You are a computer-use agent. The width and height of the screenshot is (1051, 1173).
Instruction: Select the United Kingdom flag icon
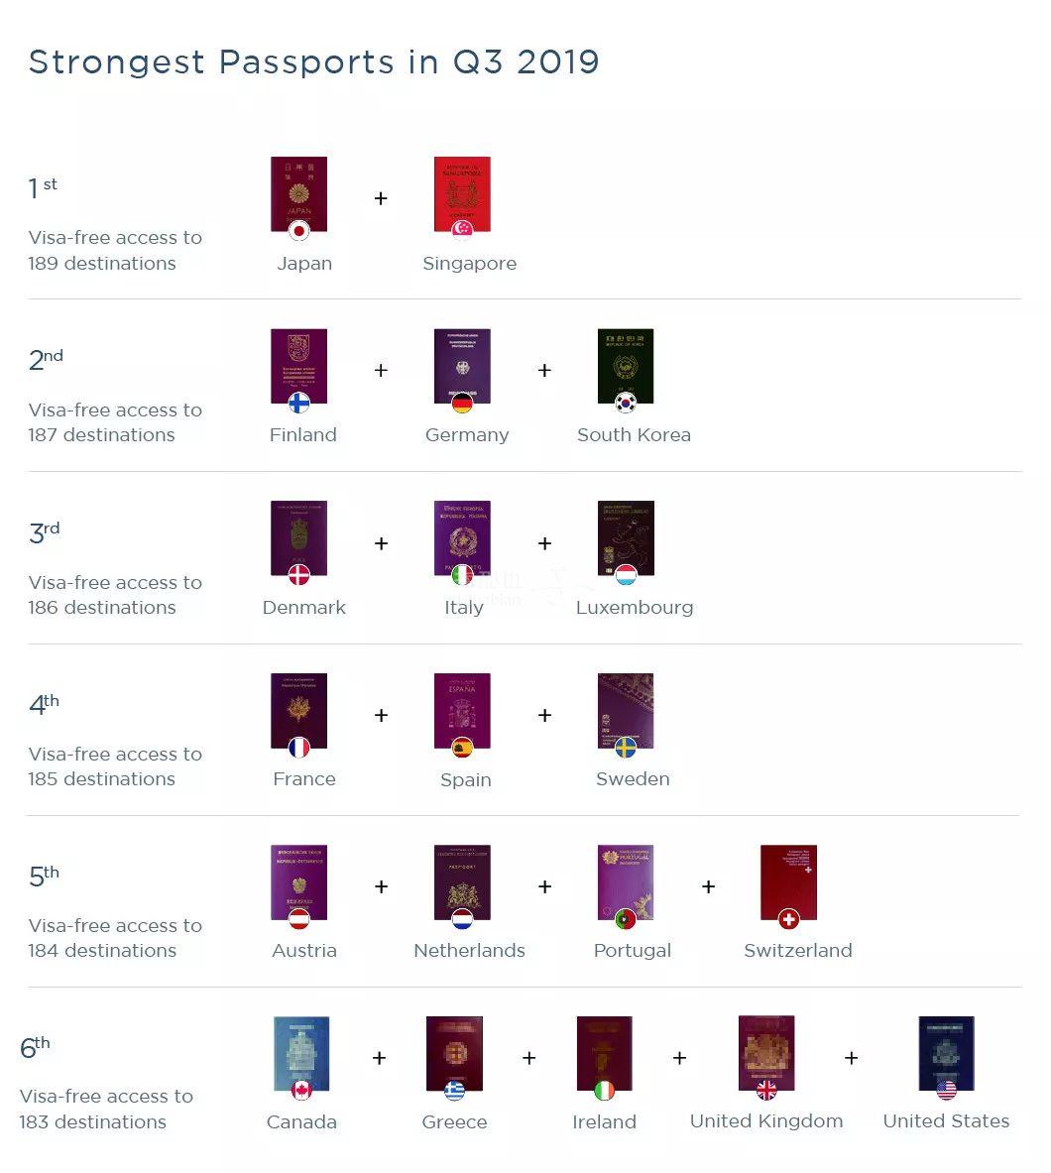766,1091
